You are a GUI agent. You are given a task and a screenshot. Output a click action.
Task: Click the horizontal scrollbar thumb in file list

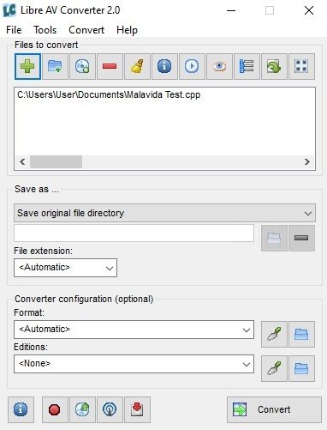coord(56,162)
